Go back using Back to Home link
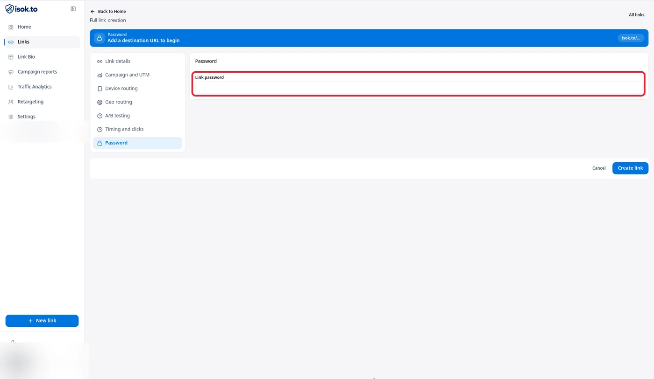654x379 pixels. [108, 11]
